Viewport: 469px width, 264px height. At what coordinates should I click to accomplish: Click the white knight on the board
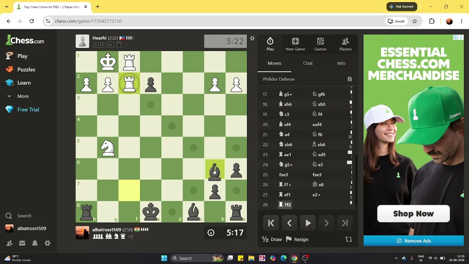(108, 147)
